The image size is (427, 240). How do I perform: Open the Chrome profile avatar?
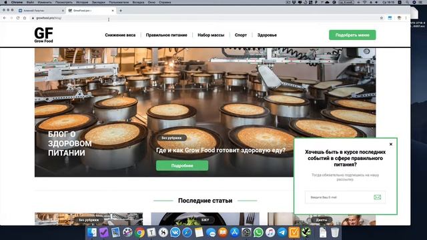pyautogui.click(x=399, y=18)
